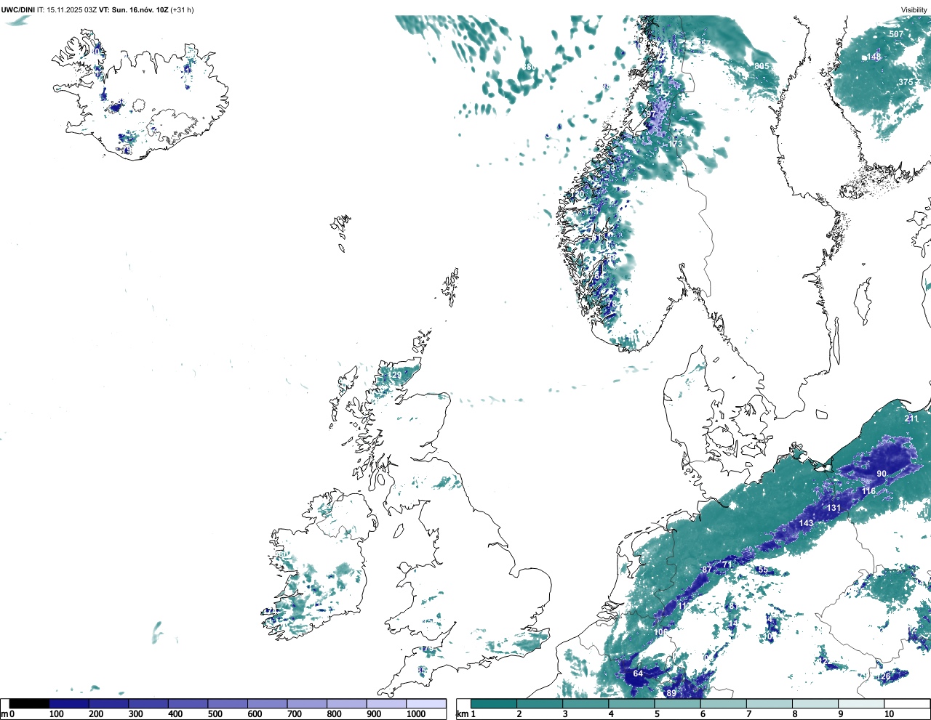Click the '71' visibility value

727,565
